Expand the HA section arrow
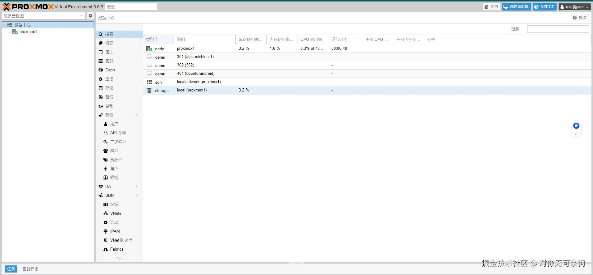The width and height of the screenshot is (593, 275). tap(137, 187)
